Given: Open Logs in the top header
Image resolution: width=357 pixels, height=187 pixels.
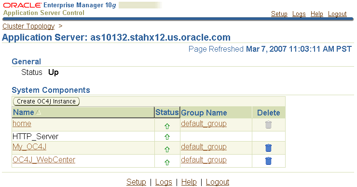Looking at the screenshot, I should pyautogui.click(x=299, y=14).
